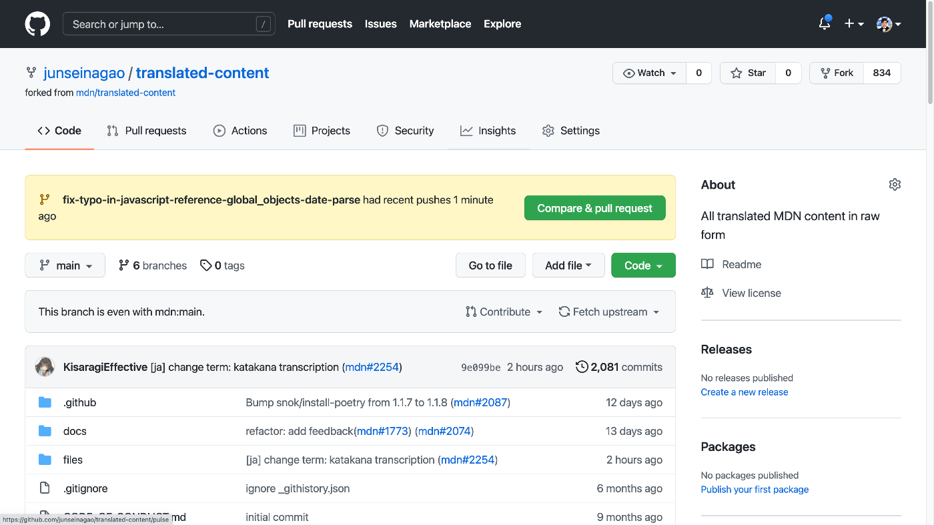This screenshot has height=525, width=934.
Task: Click Publish your first package
Action: pos(755,490)
